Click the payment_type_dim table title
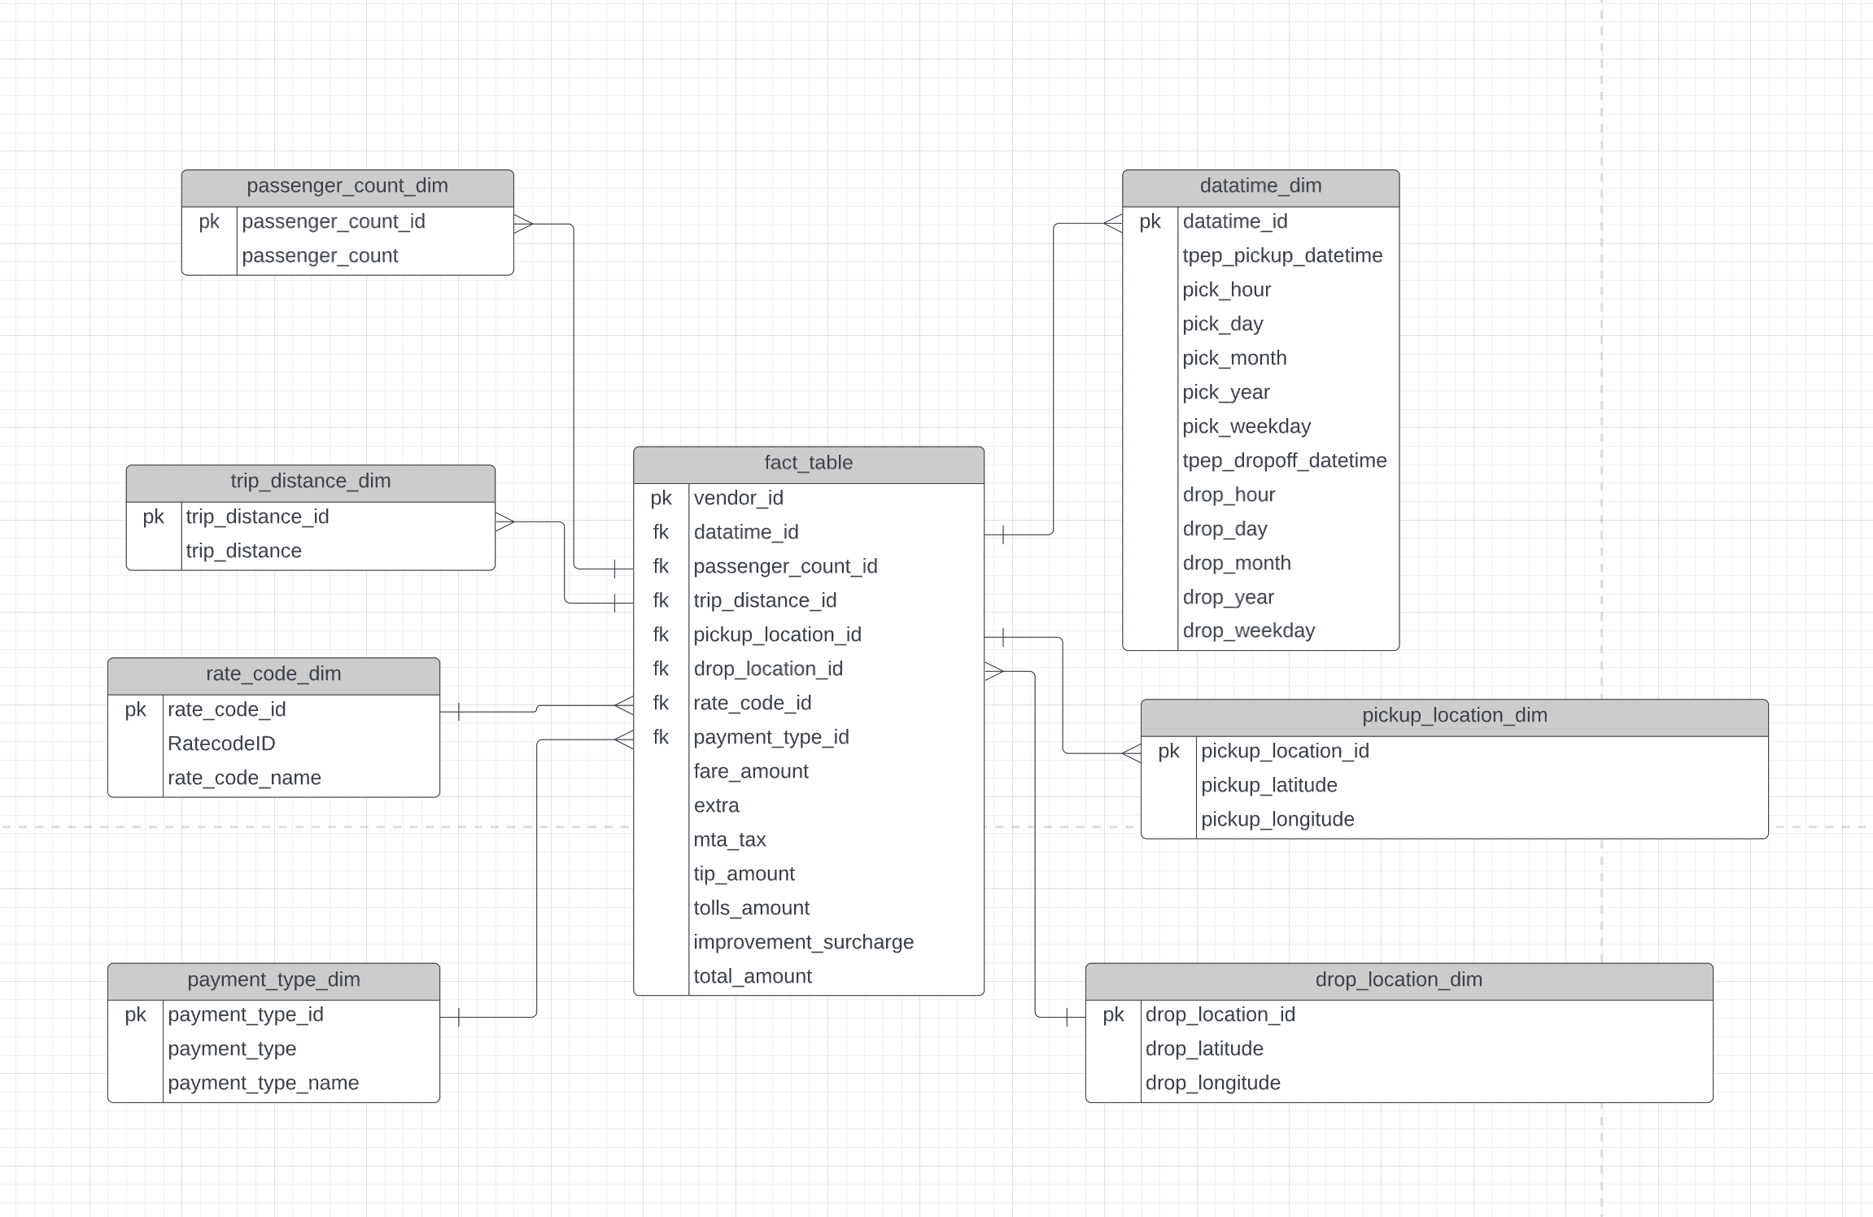1873x1217 pixels. pyautogui.click(x=273, y=980)
